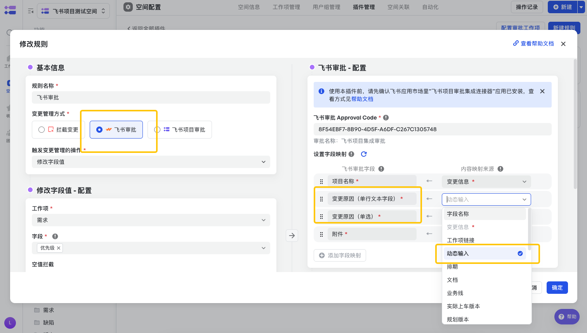Click info icon next to 设置字段映射

tap(351, 154)
